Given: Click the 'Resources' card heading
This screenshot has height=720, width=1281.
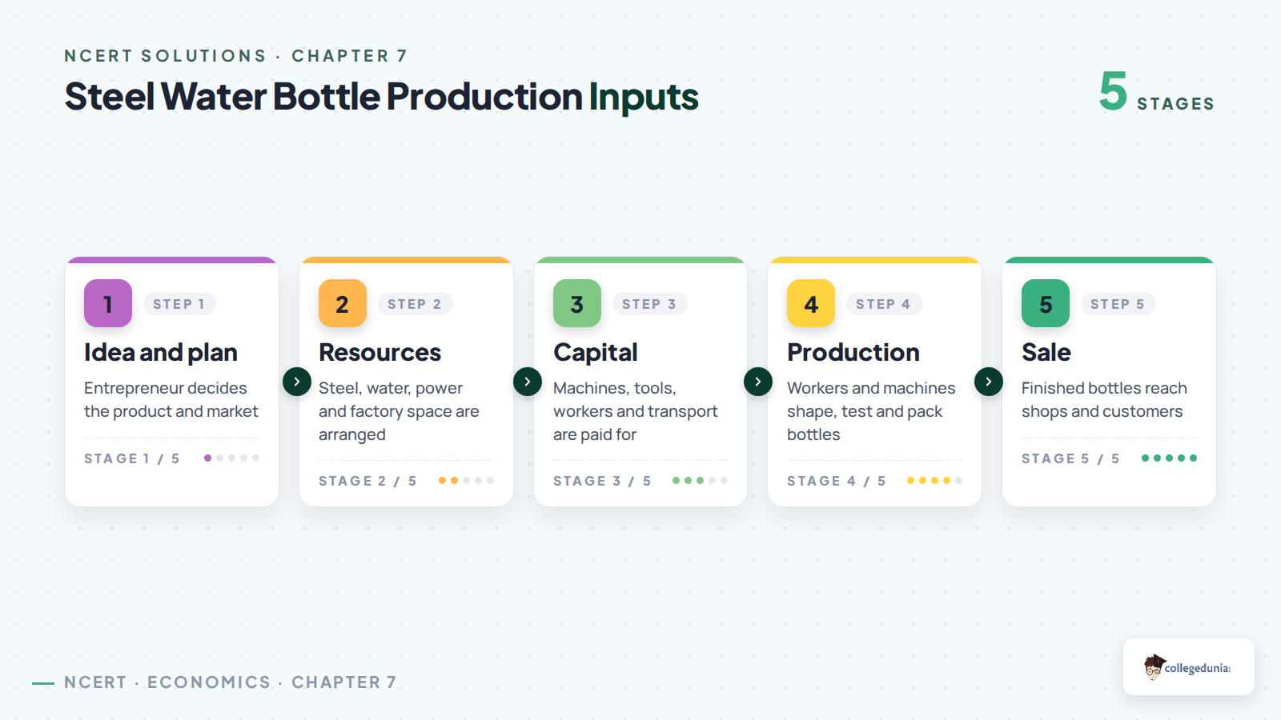Looking at the screenshot, I should click(x=380, y=353).
